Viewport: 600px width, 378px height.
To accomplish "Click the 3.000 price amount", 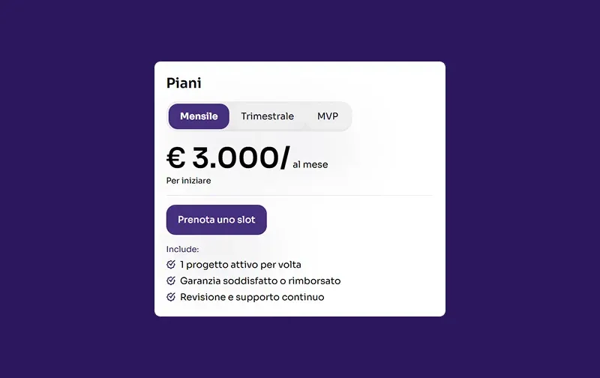I will [235, 158].
